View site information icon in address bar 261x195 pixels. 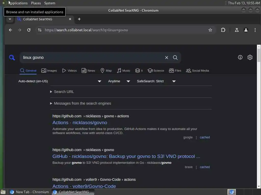40,30
